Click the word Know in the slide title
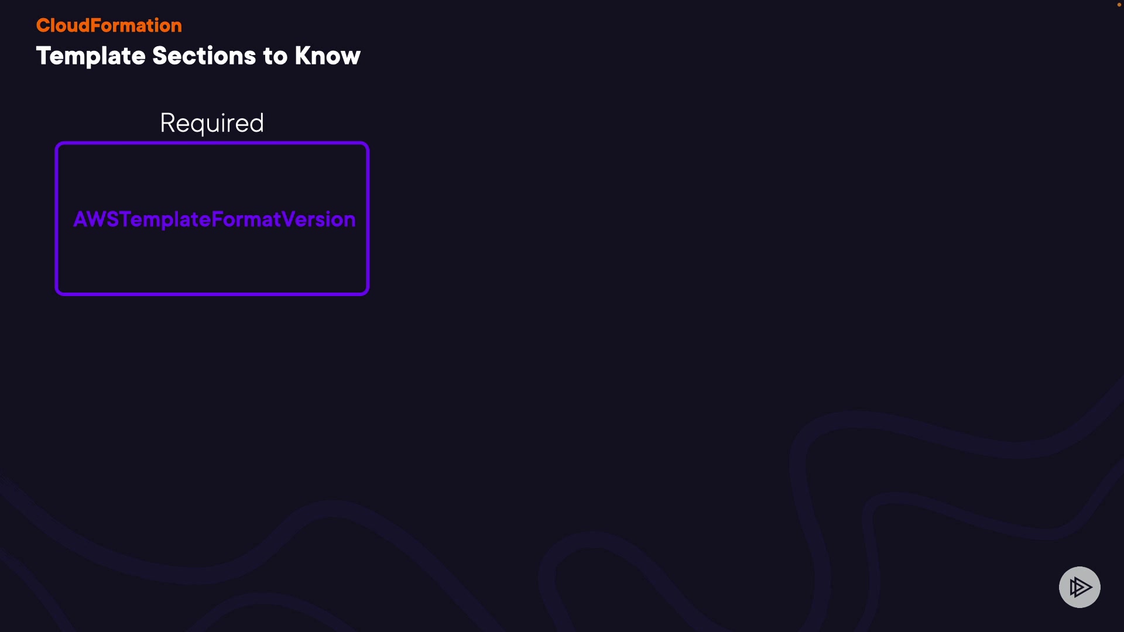The width and height of the screenshot is (1124, 632). (327, 56)
